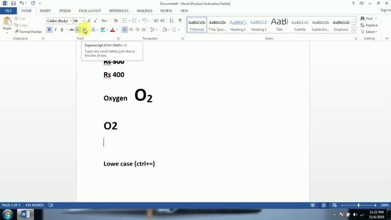The height and width of the screenshot is (220, 391).
Task: Switch to VIEW tab
Action: click(x=184, y=11)
